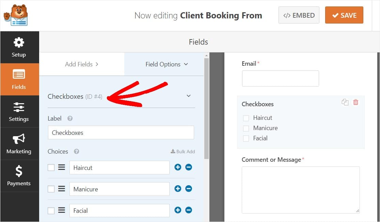Image resolution: width=380 pixels, height=222 pixels.
Task: Click the Bulk Add link
Action: point(183,152)
